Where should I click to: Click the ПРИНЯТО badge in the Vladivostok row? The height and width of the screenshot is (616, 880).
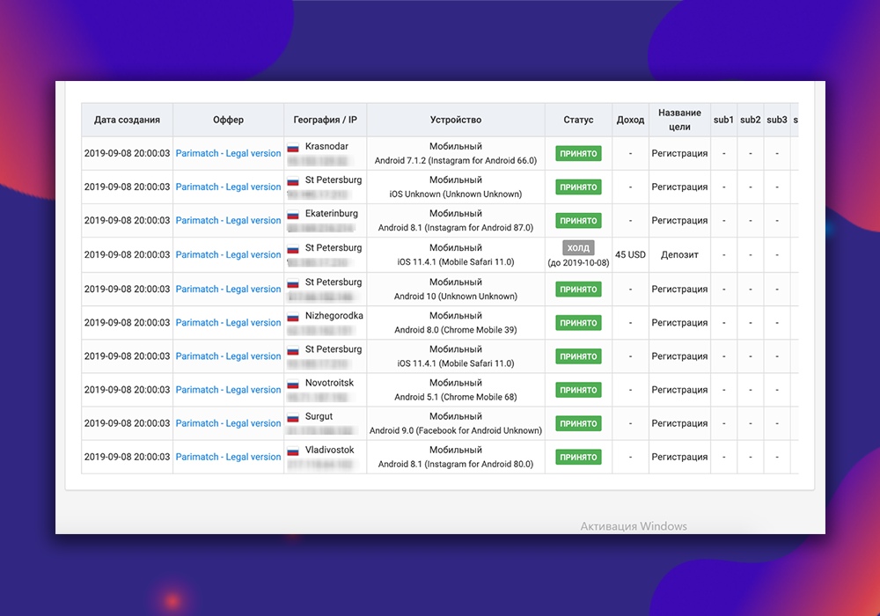(578, 458)
